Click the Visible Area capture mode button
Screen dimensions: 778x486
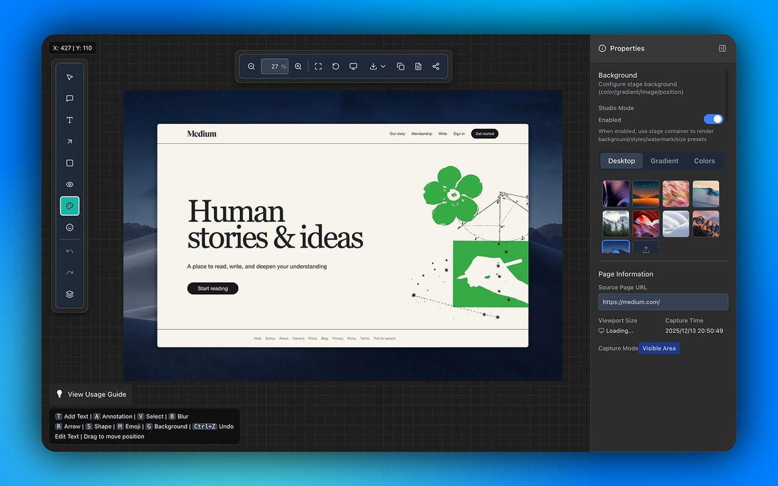pyautogui.click(x=659, y=349)
